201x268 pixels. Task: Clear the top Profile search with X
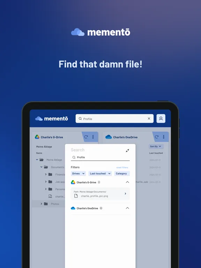click(149, 118)
